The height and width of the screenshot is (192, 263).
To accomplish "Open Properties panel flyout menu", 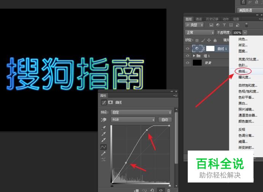I will pyautogui.click(x=176, y=96).
